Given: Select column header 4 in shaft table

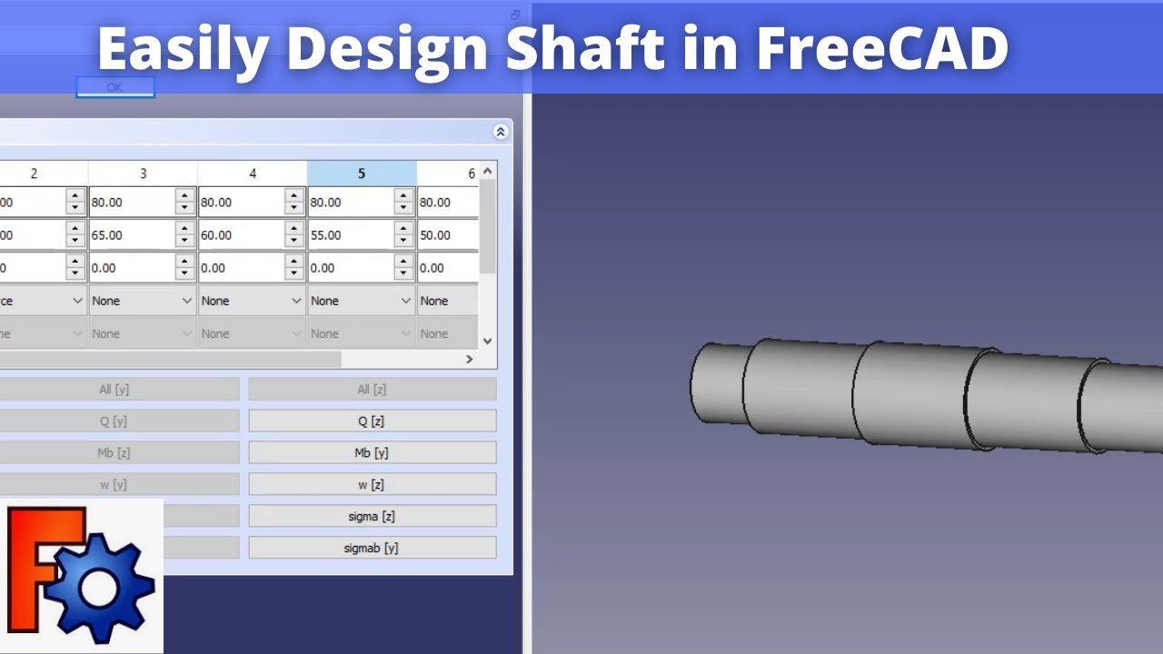Looking at the screenshot, I should [x=253, y=173].
